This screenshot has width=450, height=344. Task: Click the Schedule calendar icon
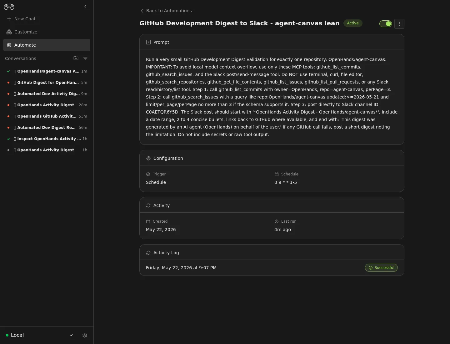coord(277,174)
